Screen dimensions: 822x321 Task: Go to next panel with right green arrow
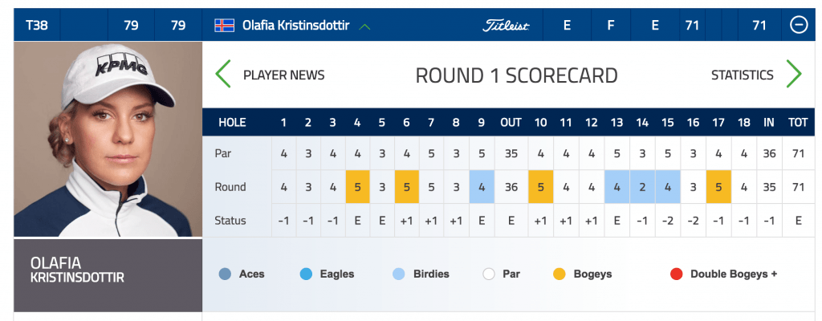tap(794, 74)
